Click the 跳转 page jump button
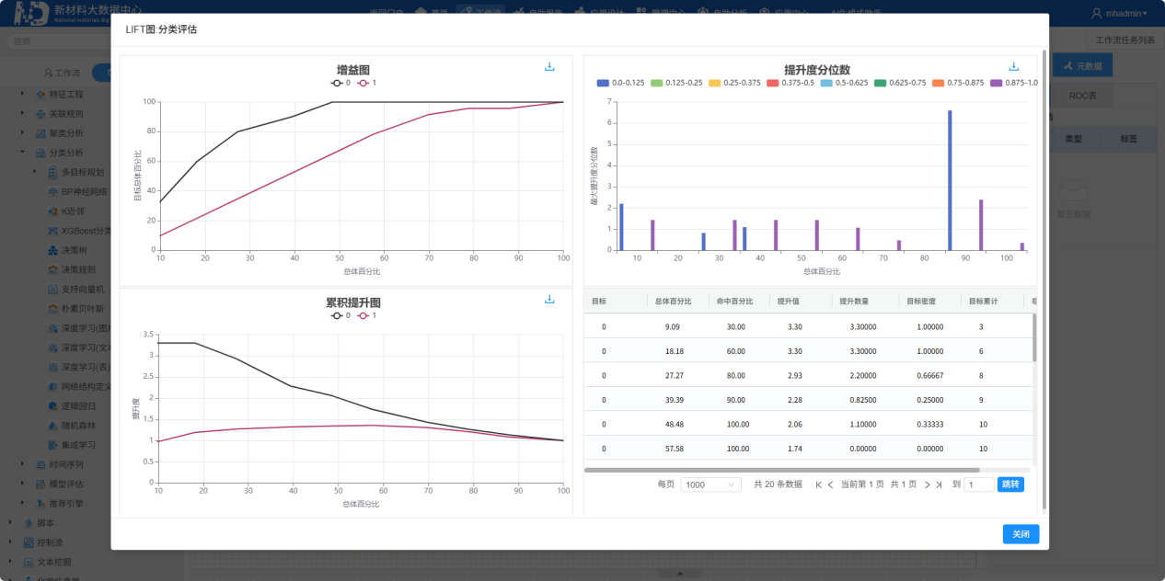 [x=1009, y=484]
